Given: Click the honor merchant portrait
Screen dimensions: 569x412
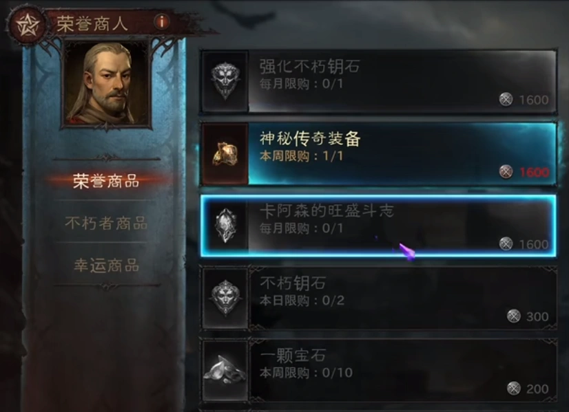Looking at the screenshot, I should 106,83.
